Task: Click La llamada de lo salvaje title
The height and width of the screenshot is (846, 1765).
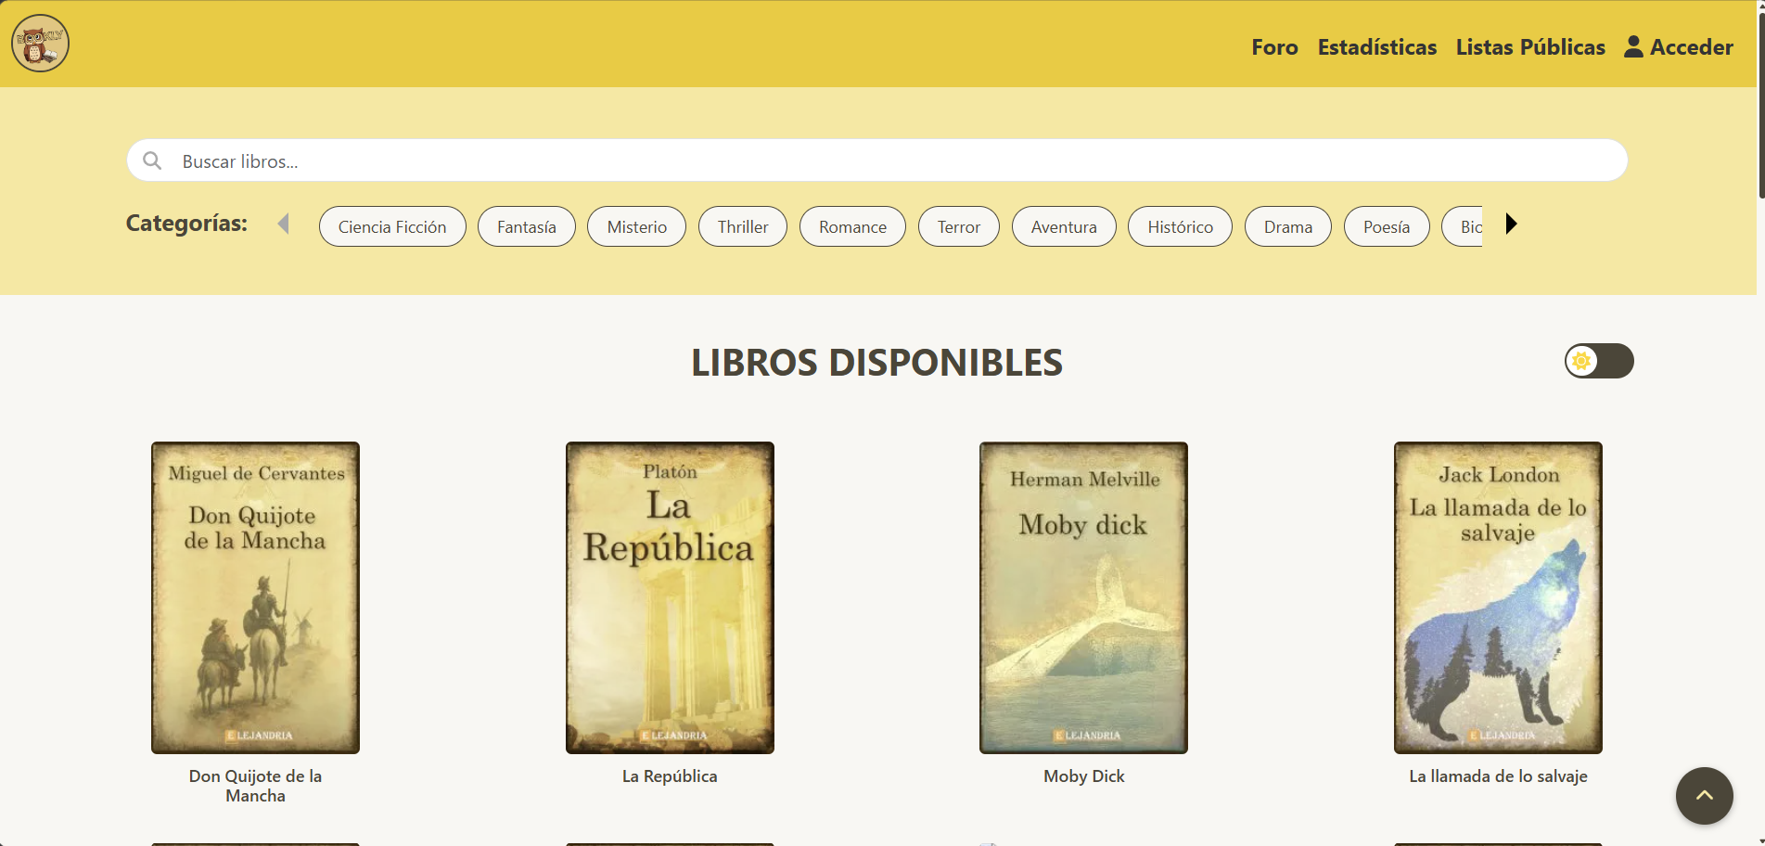Action: pos(1498,776)
